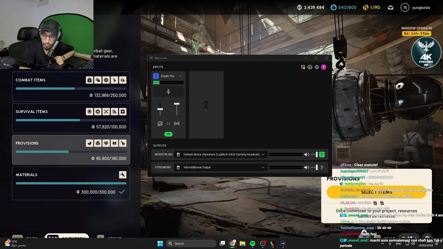This screenshot has height=249, width=443.
Task: Click the book icon in Provisions
Action: click(x=114, y=143)
